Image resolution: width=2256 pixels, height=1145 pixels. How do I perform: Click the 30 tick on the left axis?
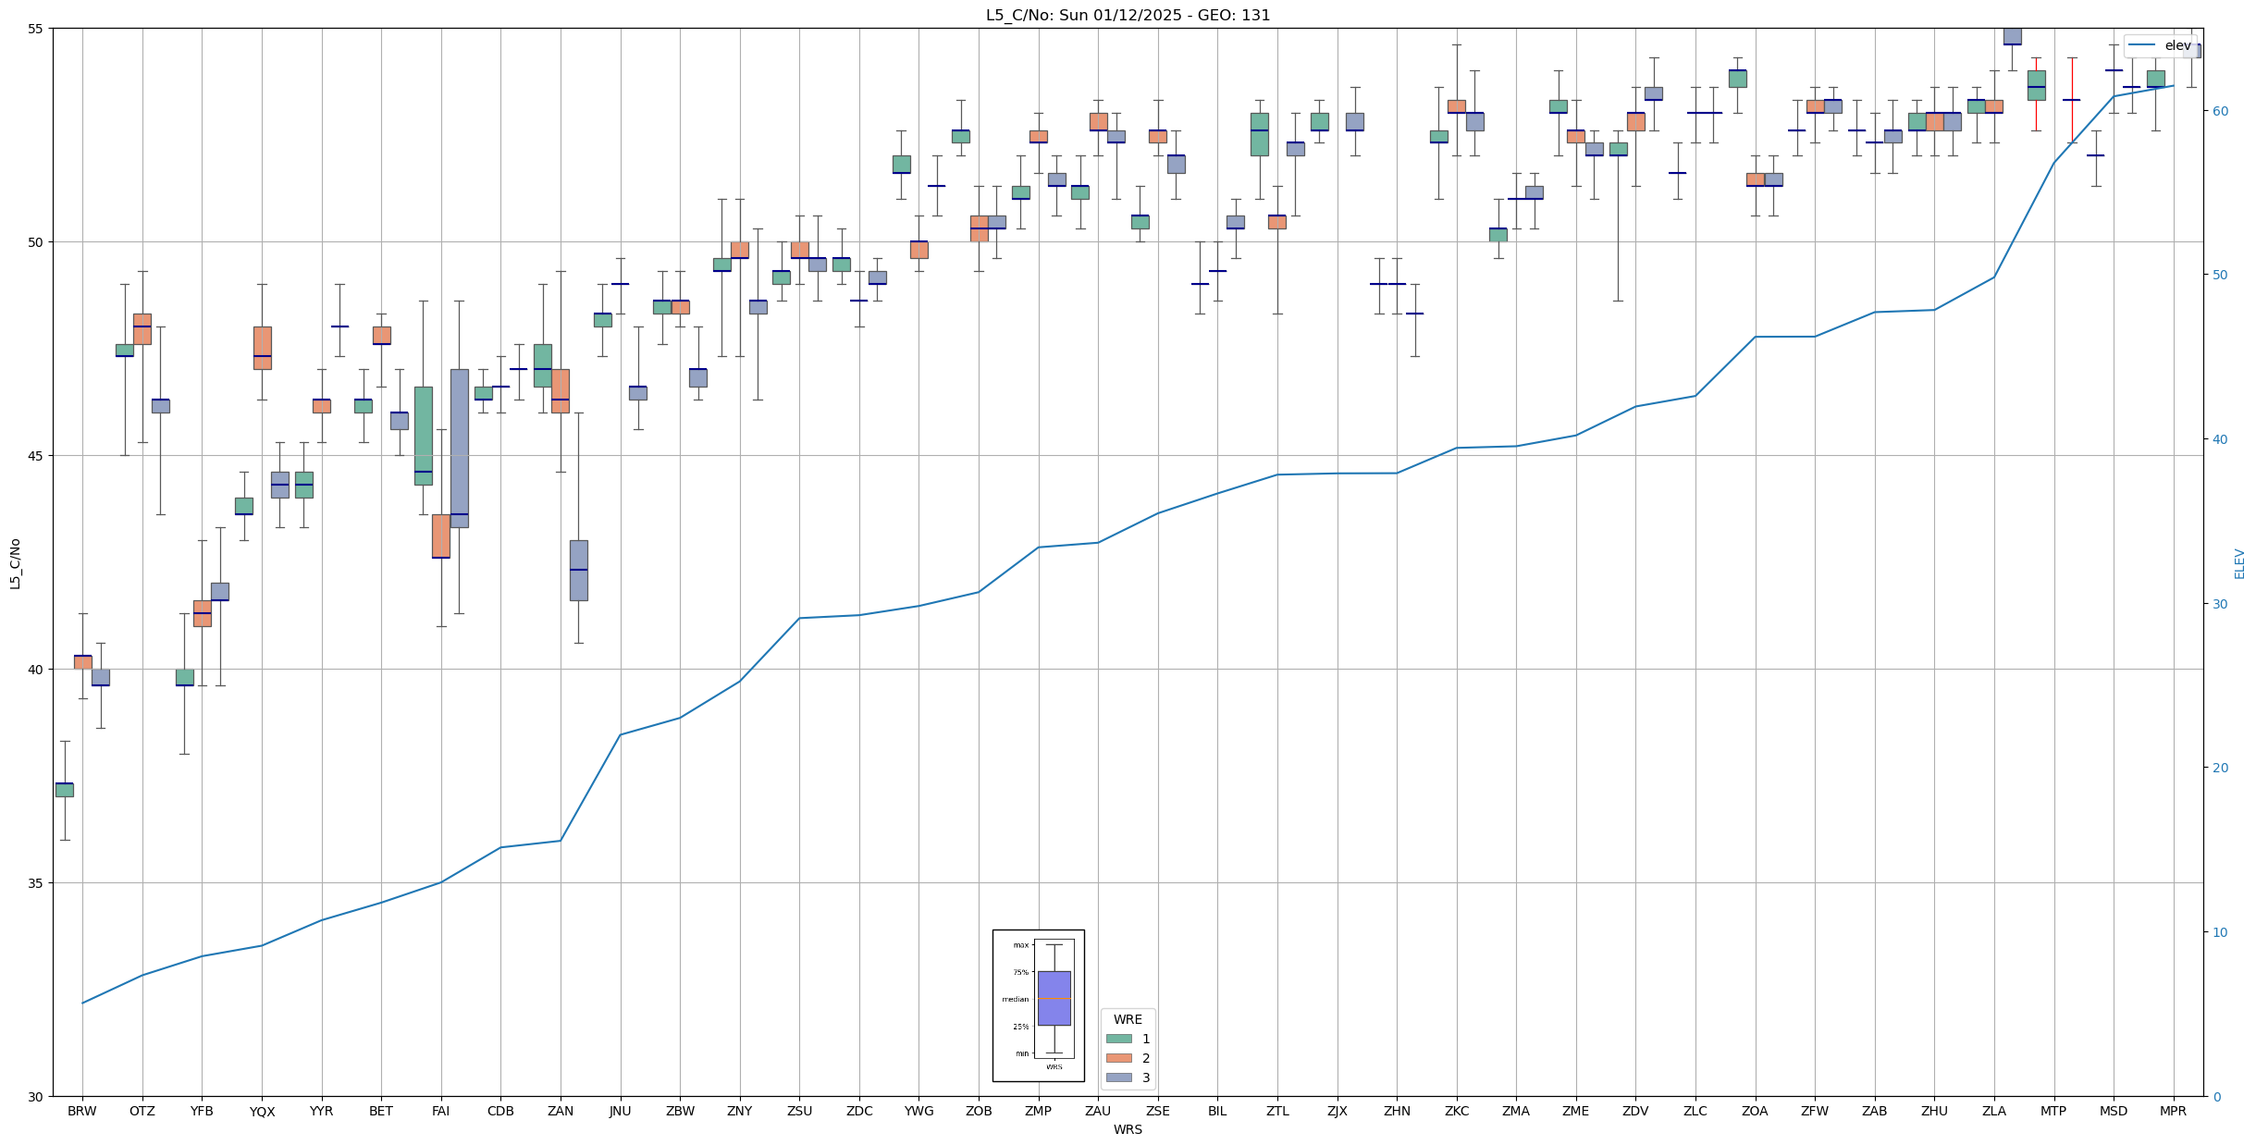coord(36,1097)
